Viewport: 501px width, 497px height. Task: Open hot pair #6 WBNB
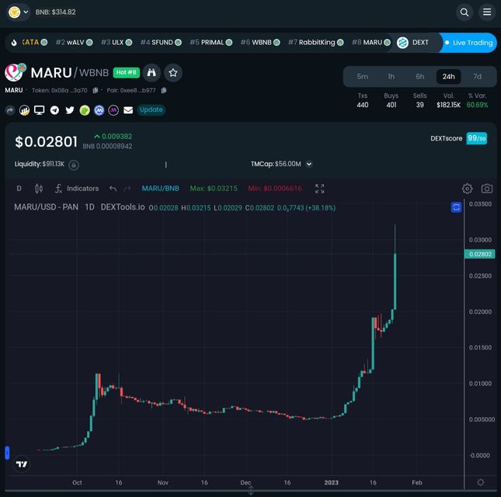click(260, 43)
